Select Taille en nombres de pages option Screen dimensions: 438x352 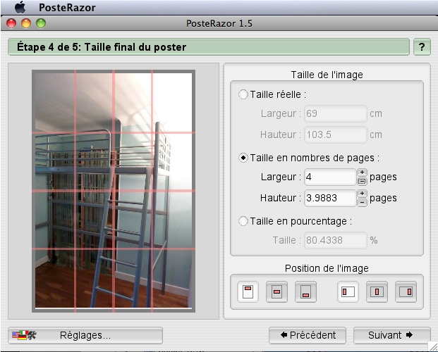tap(243, 158)
